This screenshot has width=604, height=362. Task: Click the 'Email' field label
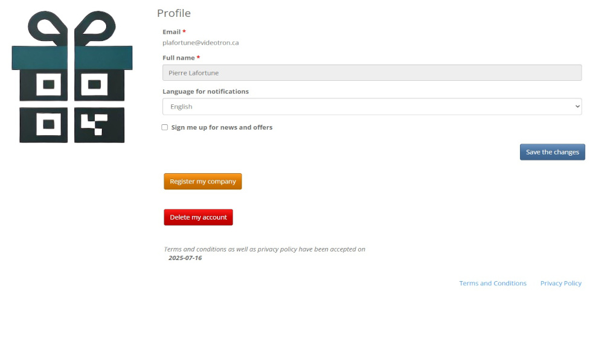pos(172,31)
